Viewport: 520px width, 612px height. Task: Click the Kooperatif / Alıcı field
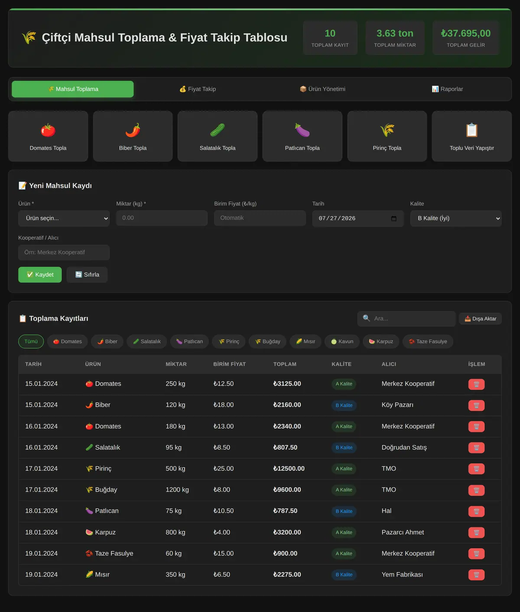coord(64,253)
